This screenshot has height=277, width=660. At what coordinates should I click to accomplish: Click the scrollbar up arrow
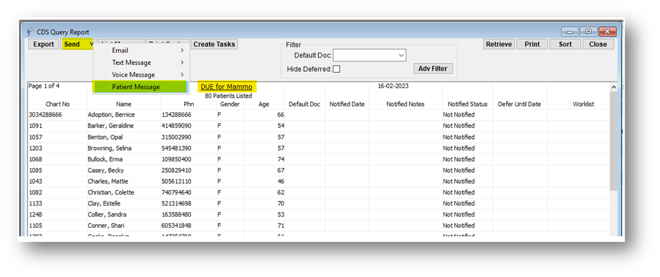(x=614, y=87)
